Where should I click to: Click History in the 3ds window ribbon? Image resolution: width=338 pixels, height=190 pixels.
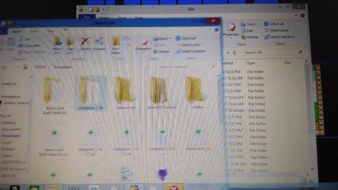250,37
